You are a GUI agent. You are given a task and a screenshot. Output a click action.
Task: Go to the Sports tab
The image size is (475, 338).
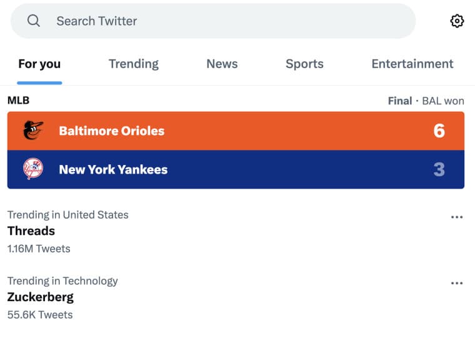click(x=304, y=64)
